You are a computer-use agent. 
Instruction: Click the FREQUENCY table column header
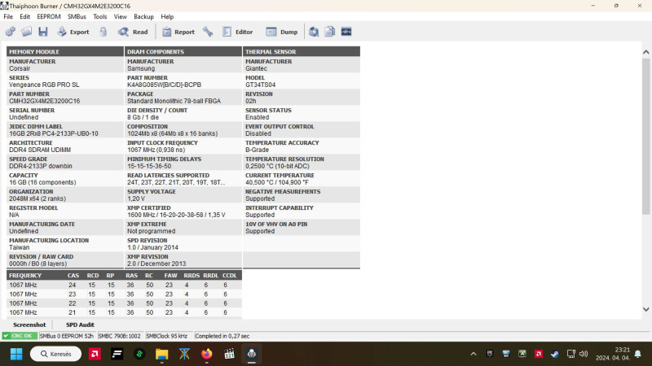[25, 275]
